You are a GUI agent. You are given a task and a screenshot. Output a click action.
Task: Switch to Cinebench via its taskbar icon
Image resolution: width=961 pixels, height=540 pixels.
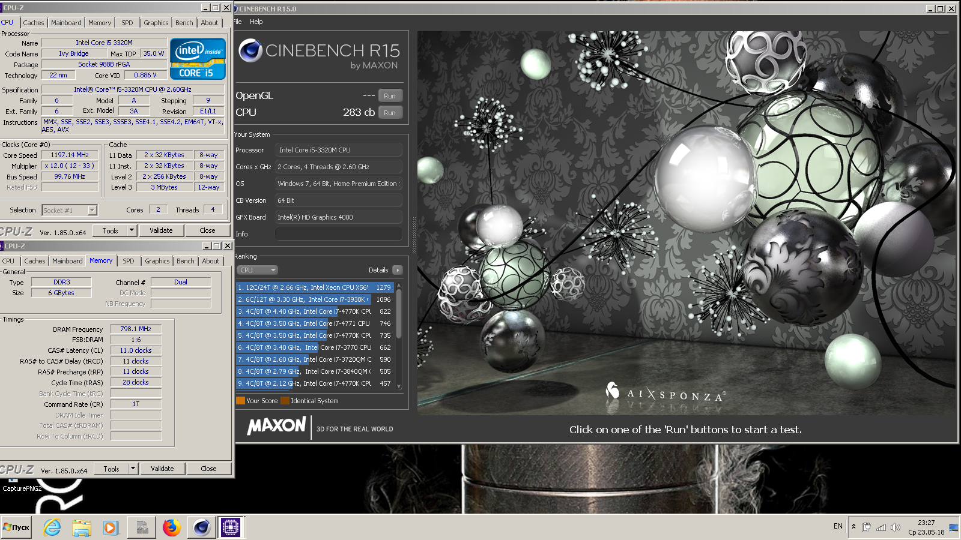click(201, 527)
